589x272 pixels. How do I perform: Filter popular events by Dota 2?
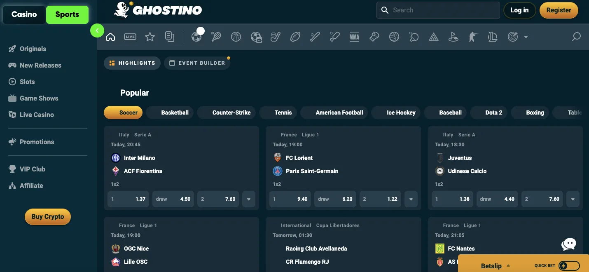(488, 113)
